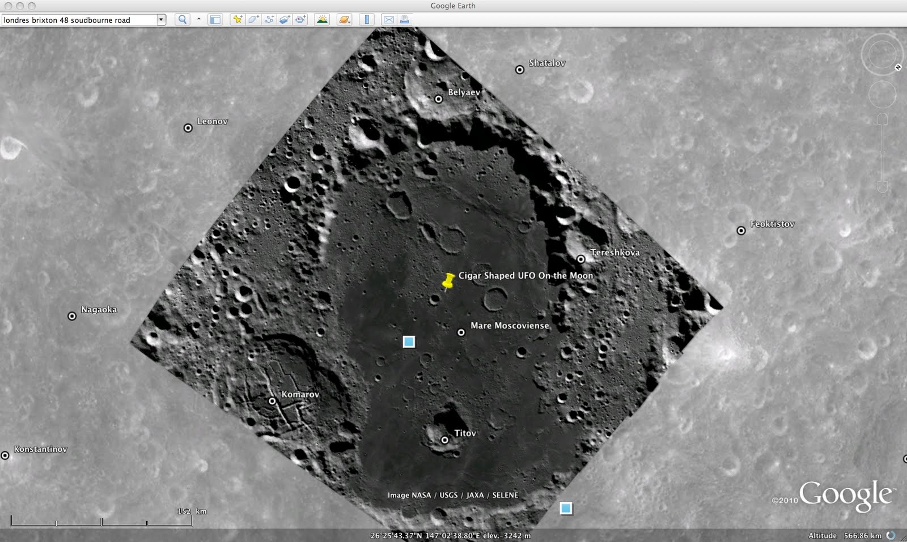
Task: Click the Tereshkova crater placemark
Action: click(581, 259)
